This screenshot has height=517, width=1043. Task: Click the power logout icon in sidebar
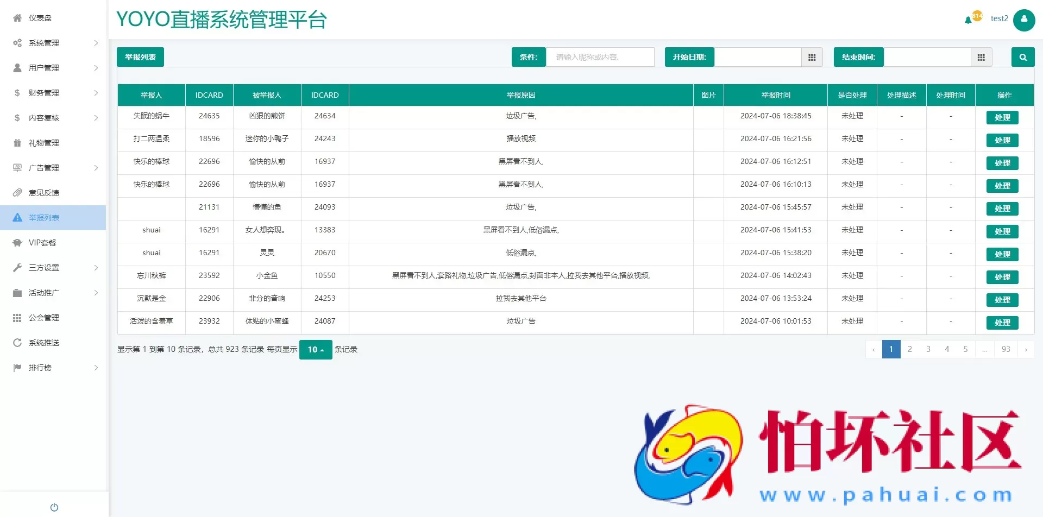point(54,507)
